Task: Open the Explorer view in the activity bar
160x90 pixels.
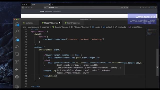Action: point(17,24)
